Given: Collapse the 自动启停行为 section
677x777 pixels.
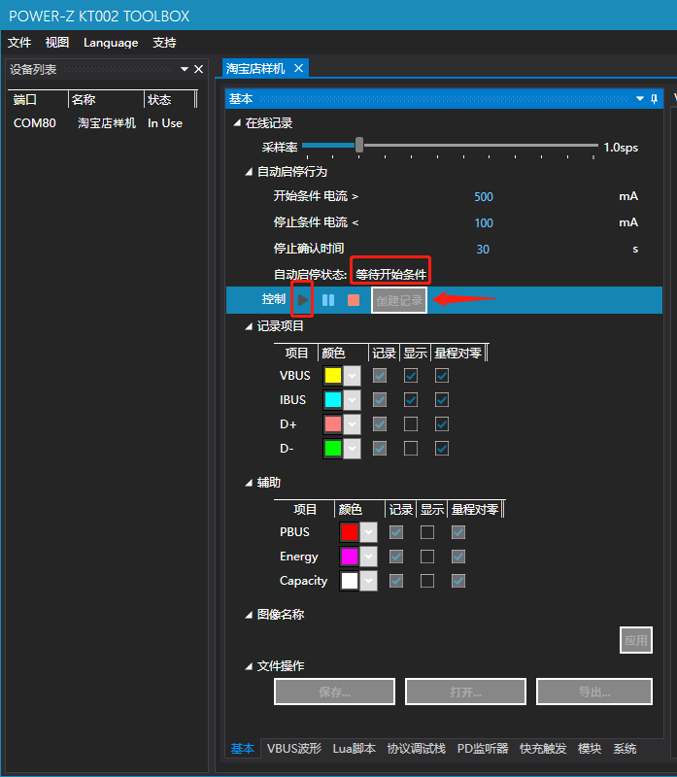Looking at the screenshot, I should [x=249, y=172].
